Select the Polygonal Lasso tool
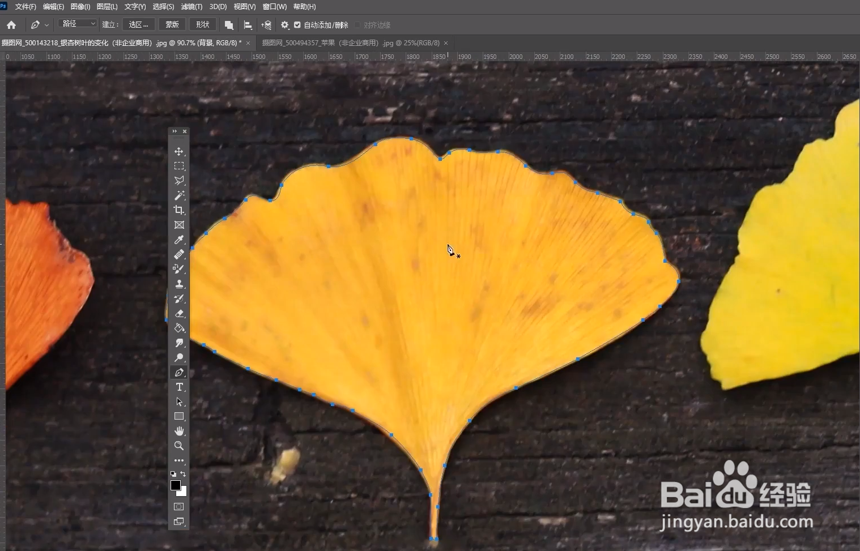Image resolution: width=860 pixels, height=551 pixels. pyautogui.click(x=179, y=181)
